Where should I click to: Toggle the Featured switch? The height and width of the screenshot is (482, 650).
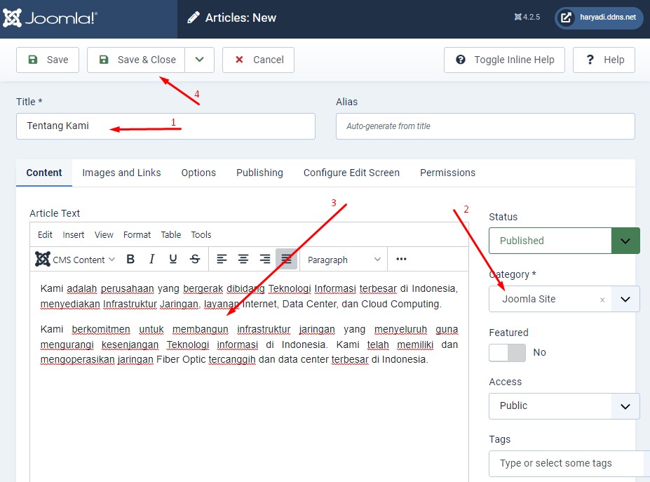[507, 352]
